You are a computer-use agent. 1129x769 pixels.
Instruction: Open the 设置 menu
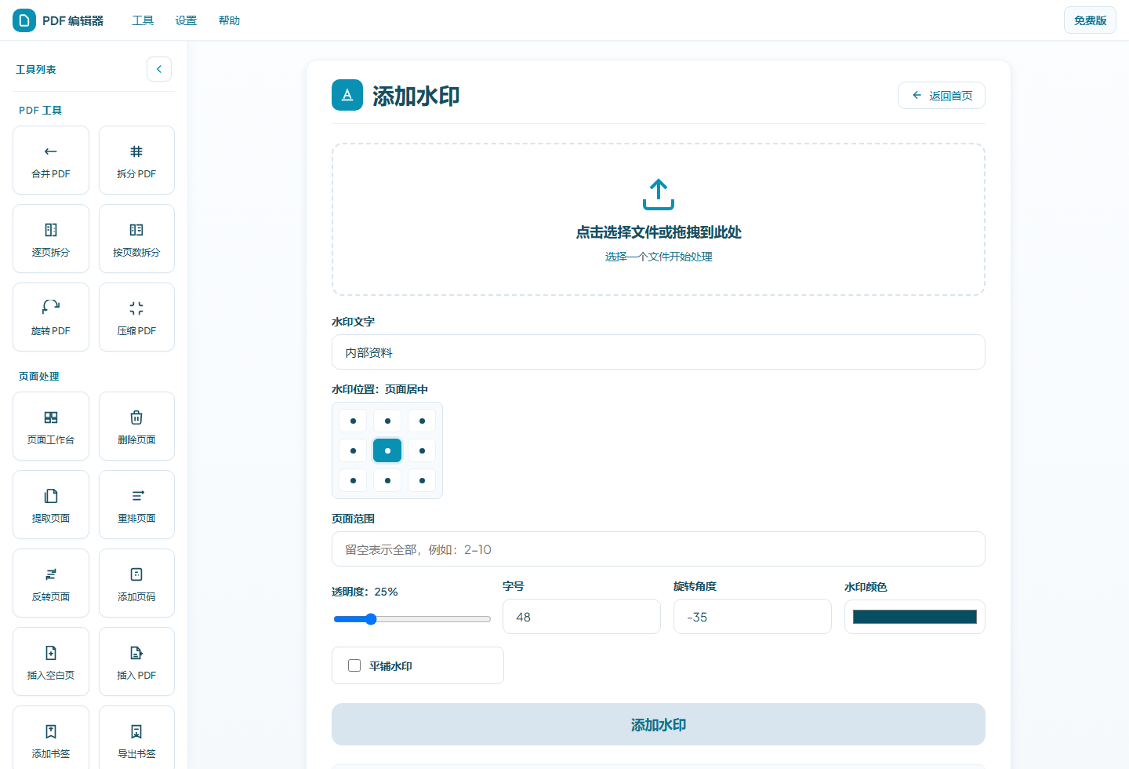[186, 20]
